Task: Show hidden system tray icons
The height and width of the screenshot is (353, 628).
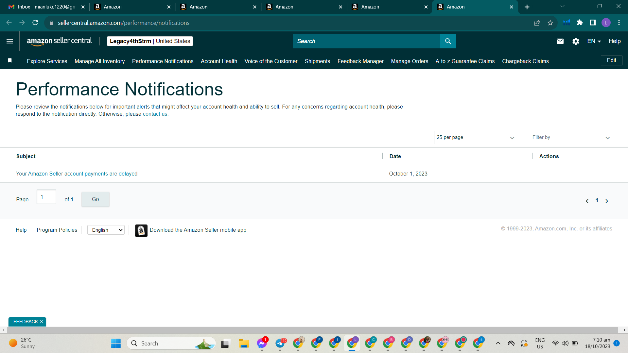Action: point(498,343)
